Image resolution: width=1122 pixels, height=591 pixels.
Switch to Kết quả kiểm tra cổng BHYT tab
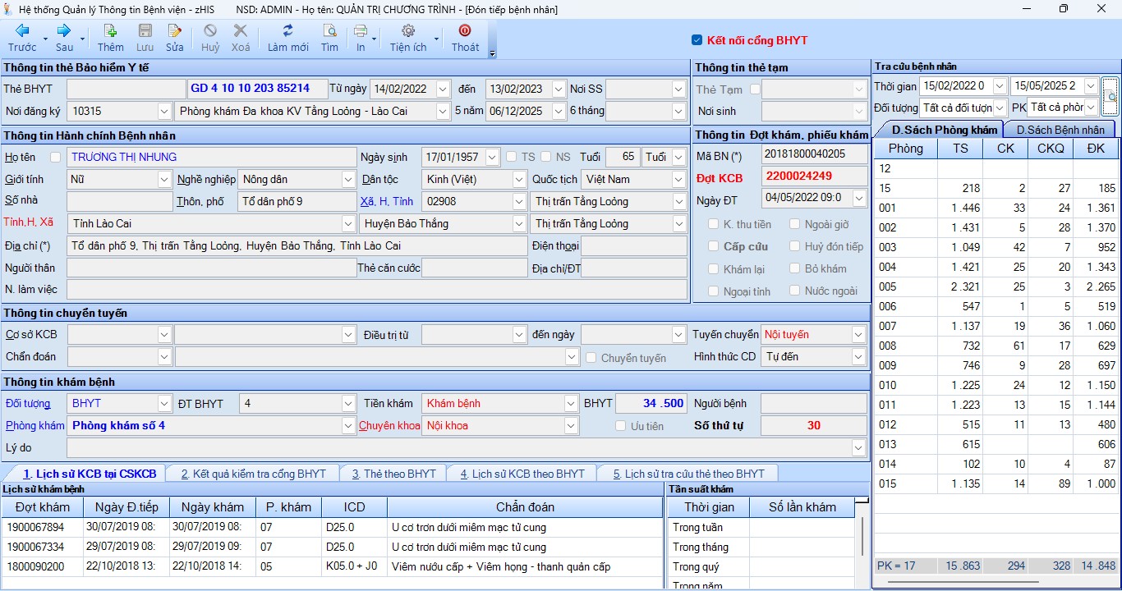[x=253, y=474]
